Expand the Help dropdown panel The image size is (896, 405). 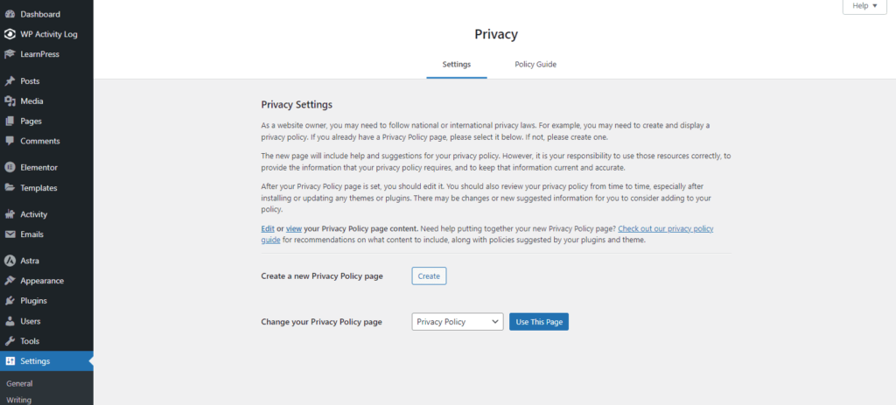(x=864, y=6)
